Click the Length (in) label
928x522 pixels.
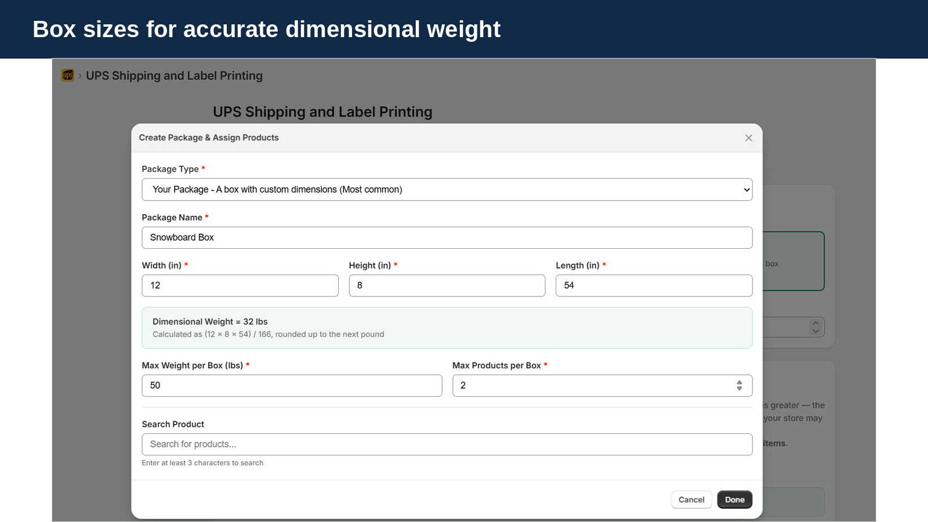(578, 266)
